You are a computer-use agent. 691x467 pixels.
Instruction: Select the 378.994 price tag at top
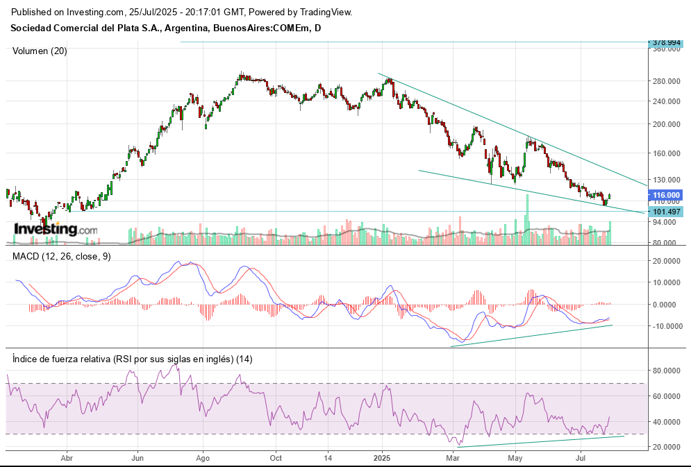pos(666,42)
